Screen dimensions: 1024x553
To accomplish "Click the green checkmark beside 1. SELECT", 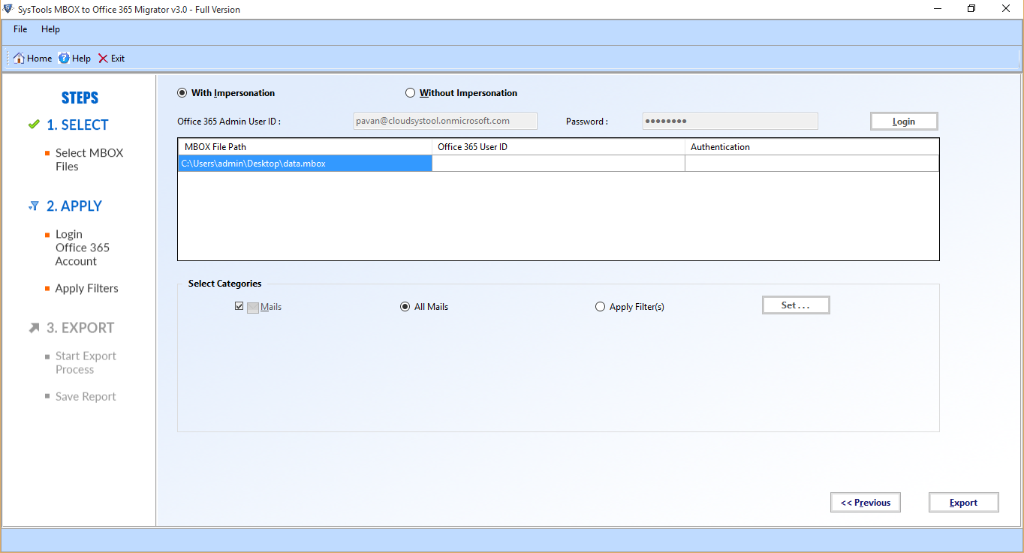I will (x=34, y=125).
